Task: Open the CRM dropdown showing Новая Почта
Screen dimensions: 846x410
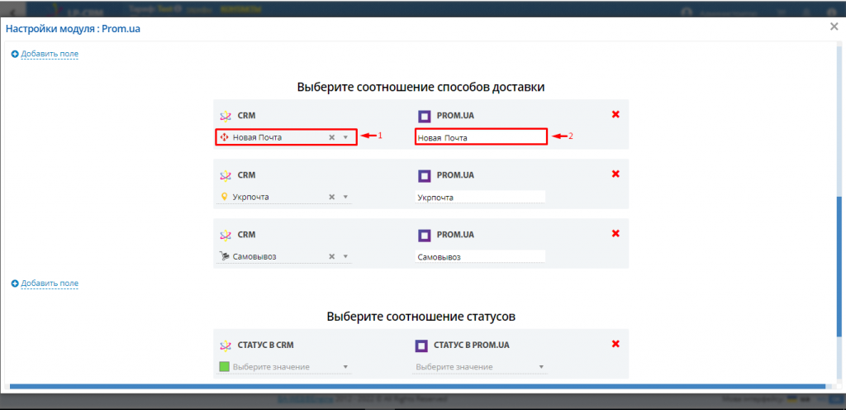Action: (x=286, y=137)
